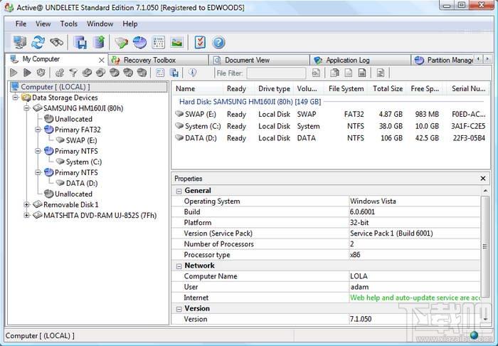Expand the Removable Disk 1 node
498x346 pixels.
pos(27,204)
